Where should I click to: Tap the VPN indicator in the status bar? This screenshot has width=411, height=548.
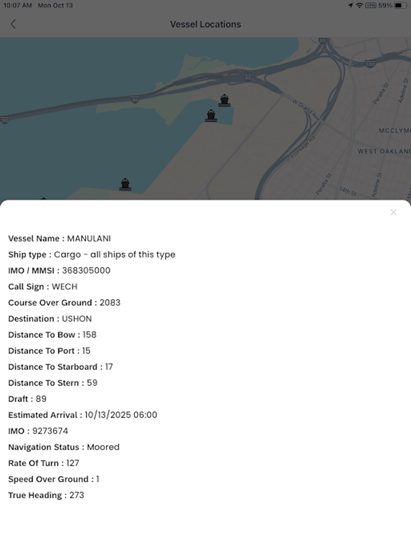point(370,6)
